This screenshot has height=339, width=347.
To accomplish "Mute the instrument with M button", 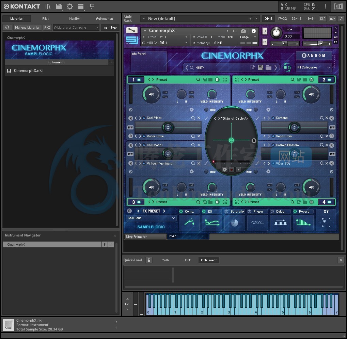I will pyautogui.click(x=265, y=42).
